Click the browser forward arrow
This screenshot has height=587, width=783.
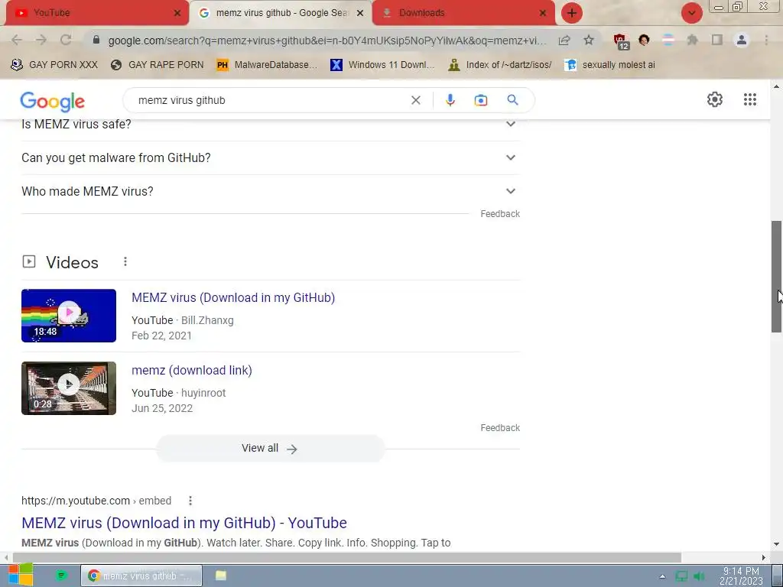41,40
